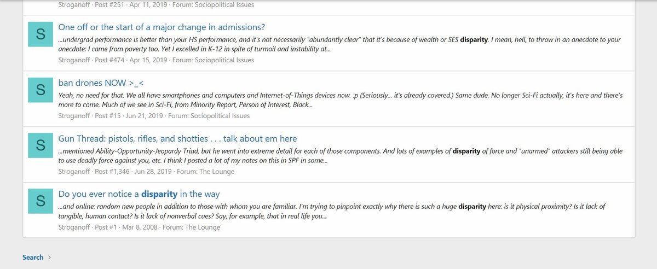Viewport: 657px width, 269px height.
Task: Open Stroganoff avatar beside disparity thread
Action: (x=40, y=202)
